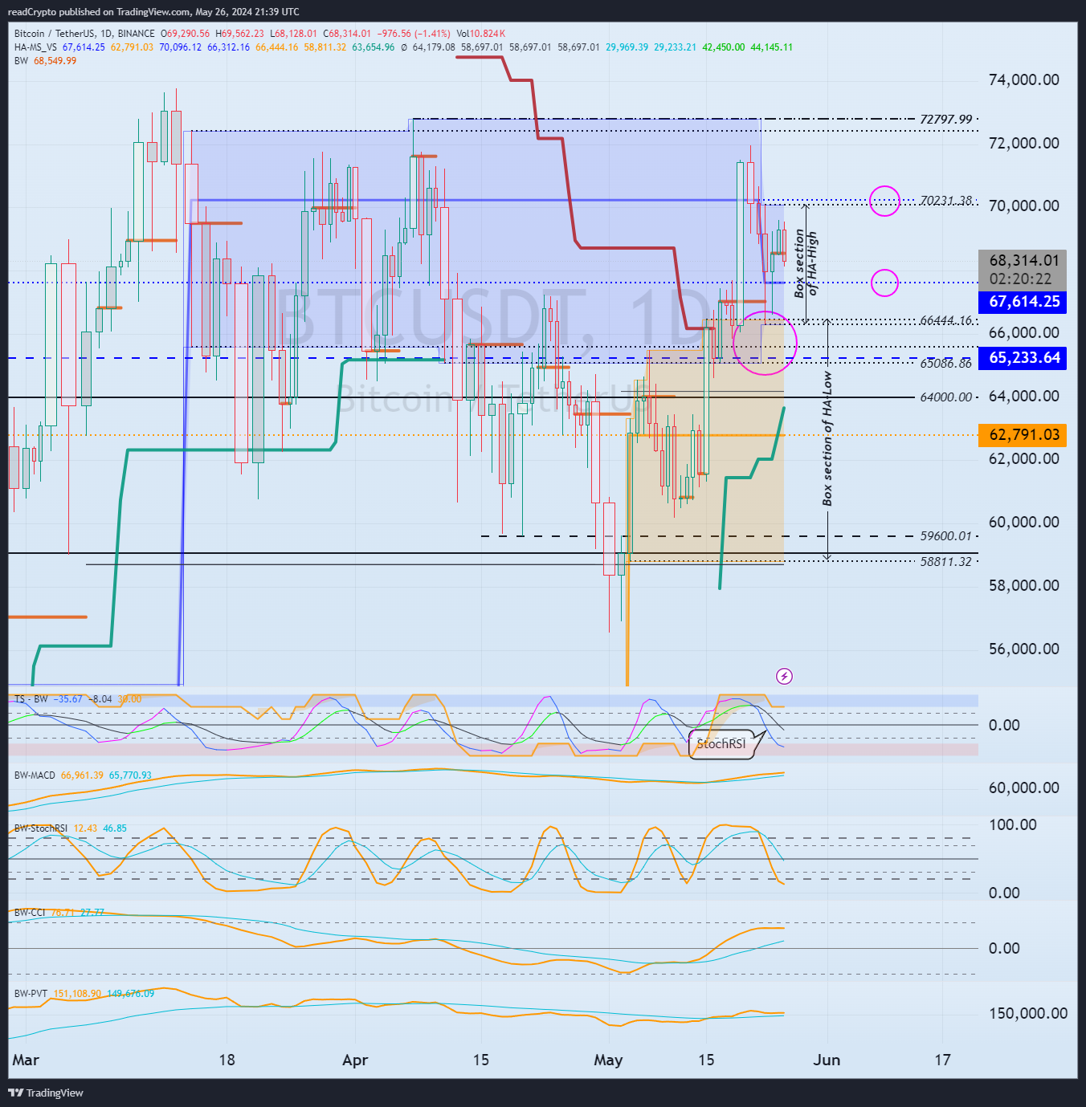Select the 58811.32 dotted line label

tap(946, 561)
